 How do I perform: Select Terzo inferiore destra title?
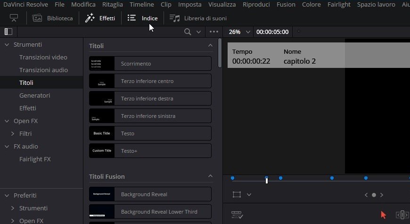click(x=150, y=99)
